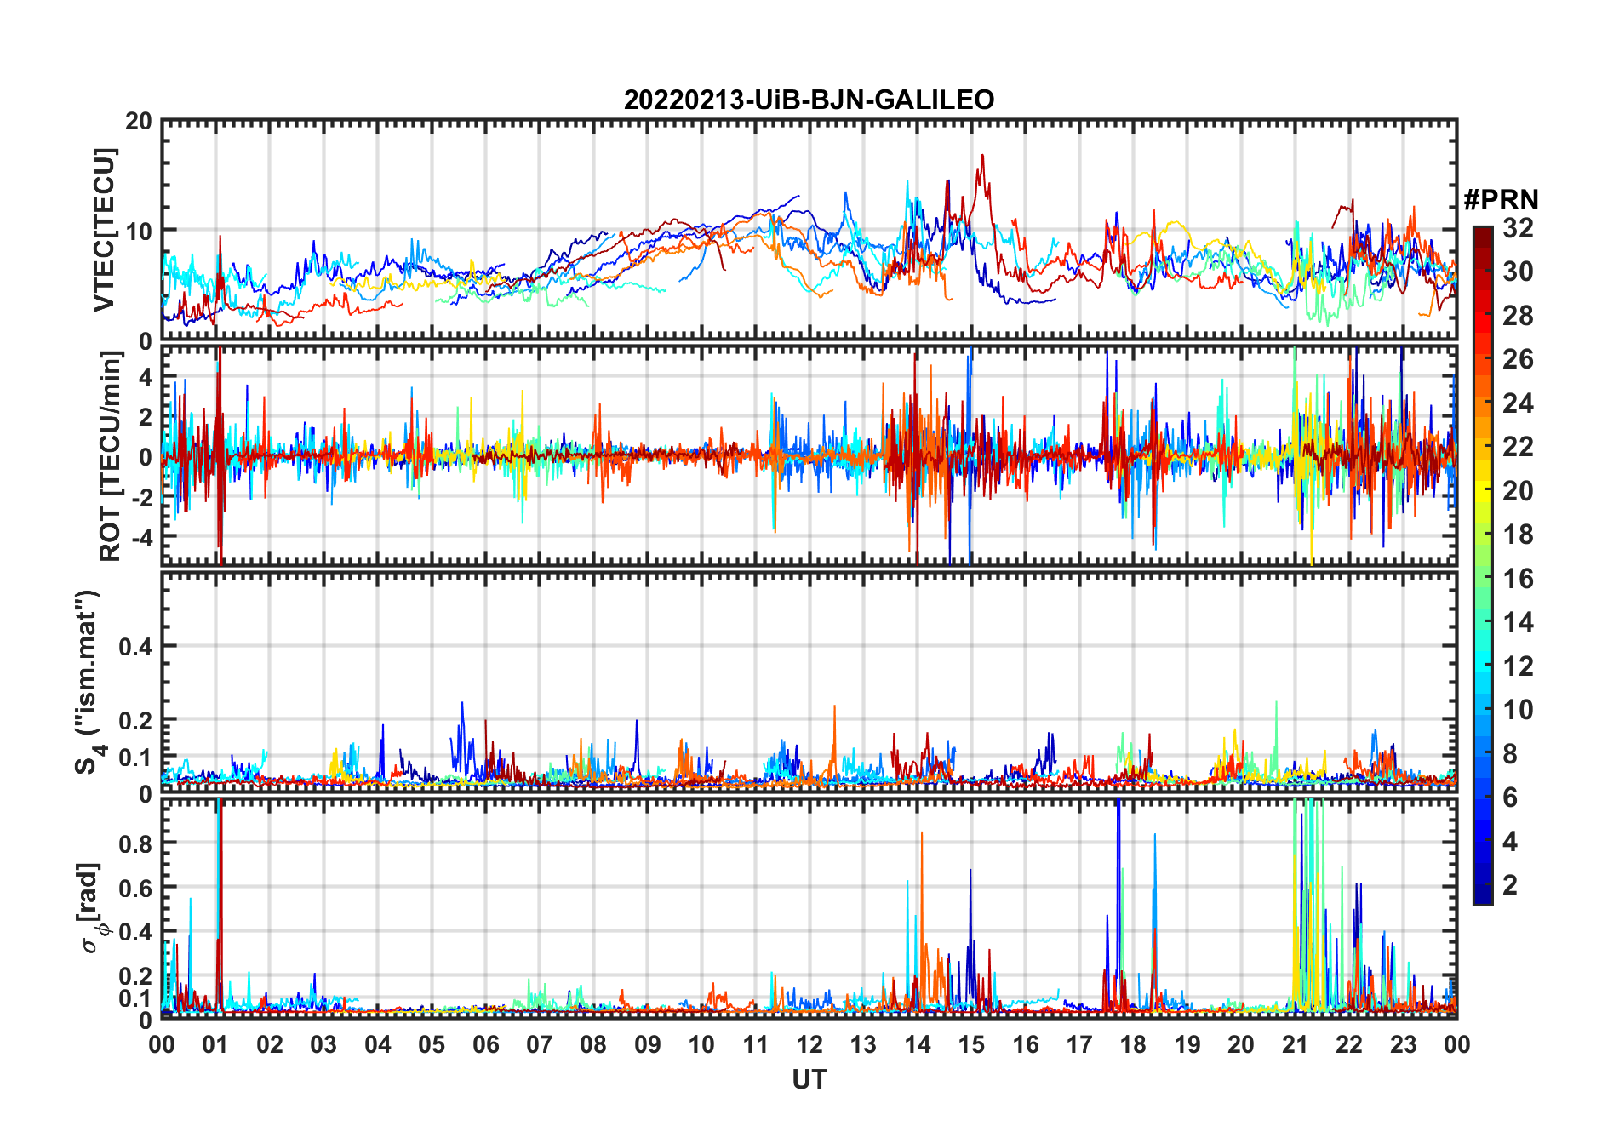1619x1132 pixels.
Task: Select colorbar tick label 26
Action: 1518,359
